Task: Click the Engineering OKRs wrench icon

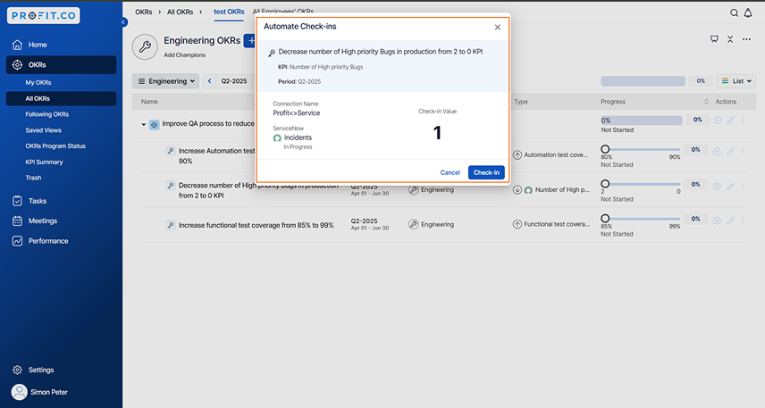Action: 145,46
